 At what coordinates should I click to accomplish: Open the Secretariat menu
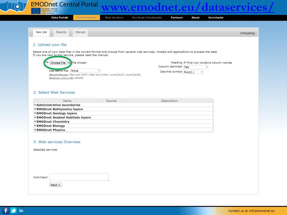pyautogui.click(x=216, y=18)
